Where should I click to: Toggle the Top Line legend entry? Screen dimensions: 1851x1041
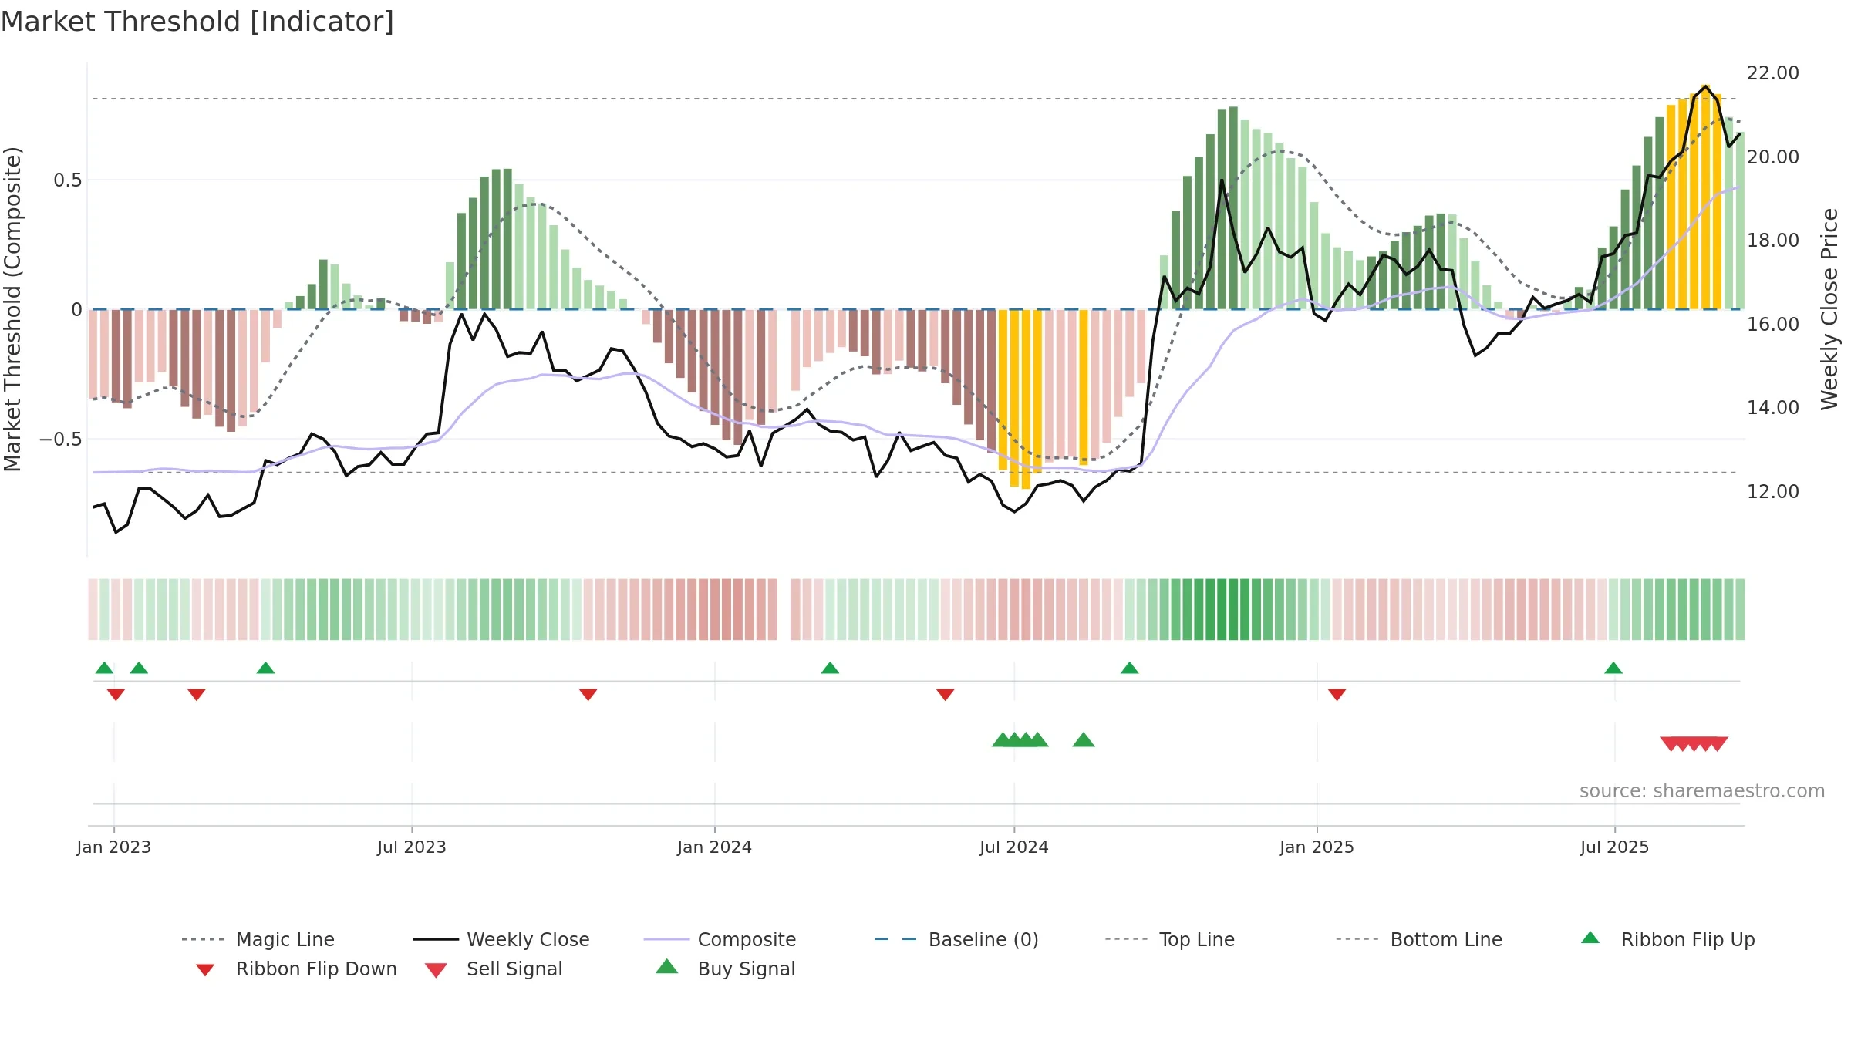tap(1169, 939)
